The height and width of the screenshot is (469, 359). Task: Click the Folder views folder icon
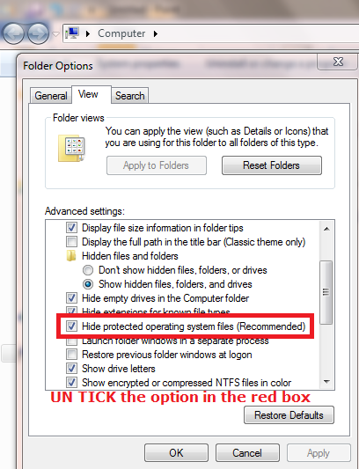[x=71, y=148]
